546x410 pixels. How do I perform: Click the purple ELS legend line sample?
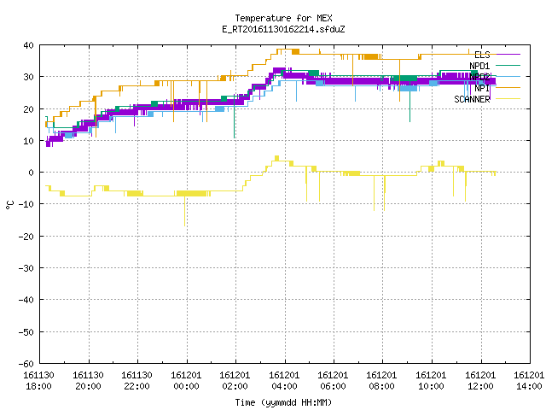[508, 55]
